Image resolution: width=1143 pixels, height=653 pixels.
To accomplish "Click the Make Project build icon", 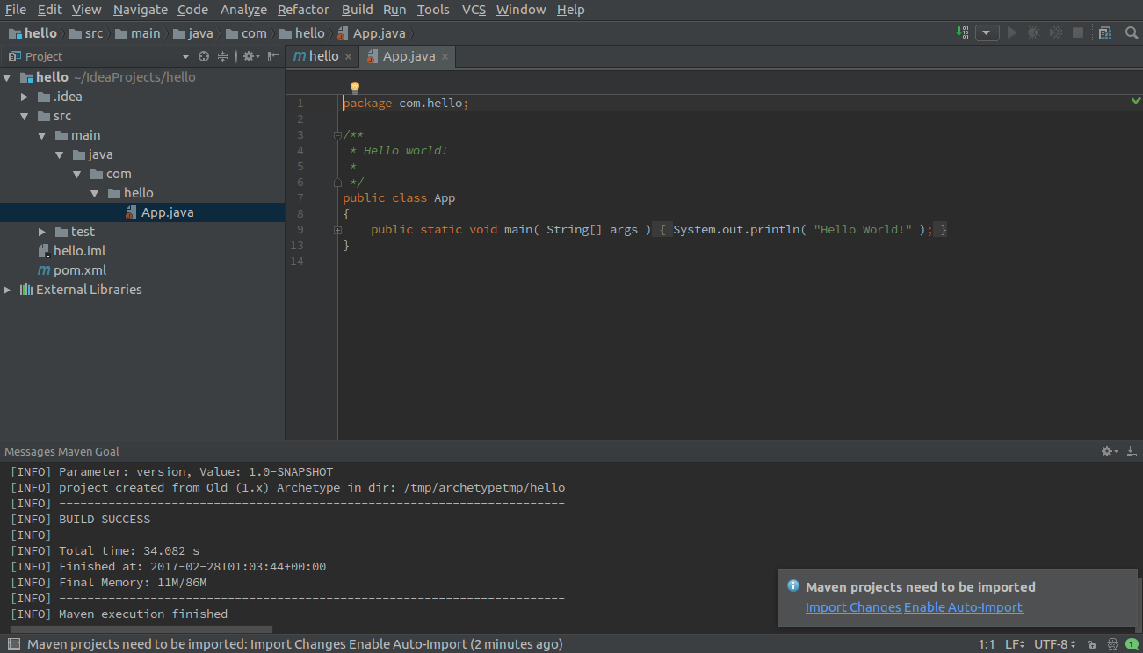I will 964,32.
